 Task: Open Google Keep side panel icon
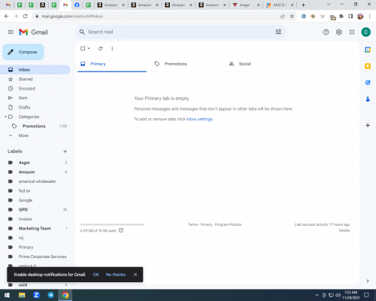click(368, 66)
